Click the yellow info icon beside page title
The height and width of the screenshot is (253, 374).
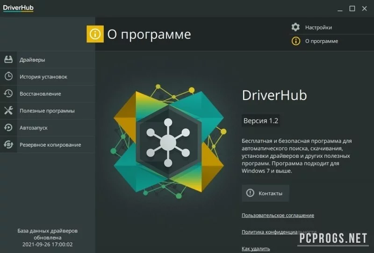point(95,34)
